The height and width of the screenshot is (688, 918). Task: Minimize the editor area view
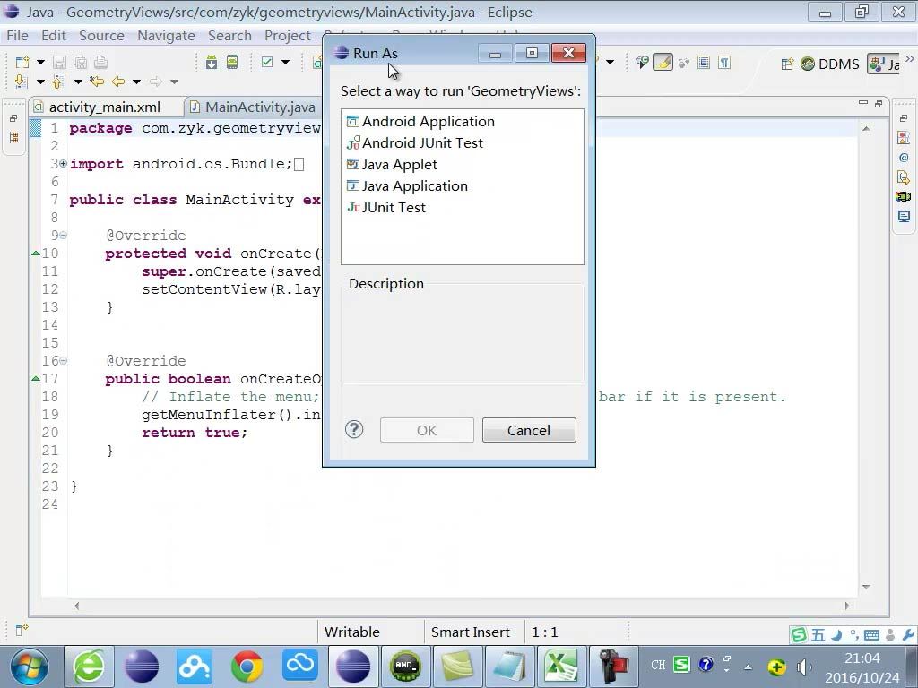tap(863, 103)
